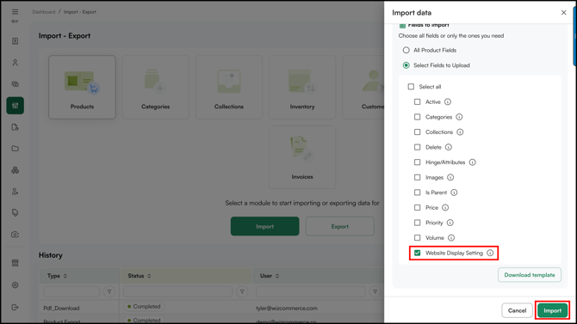This screenshot has width=577, height=324.
Task: Select the Categories module card
Action: [155, 87]
